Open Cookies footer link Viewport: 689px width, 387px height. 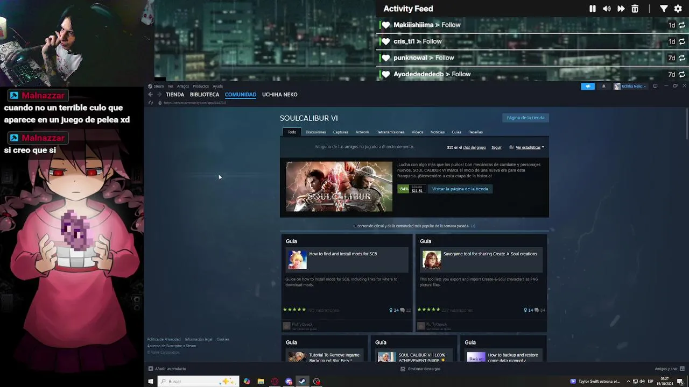[223, 339]
